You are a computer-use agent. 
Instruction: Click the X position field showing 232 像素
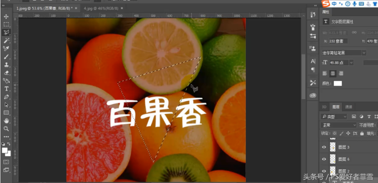(x=338, y=41)
